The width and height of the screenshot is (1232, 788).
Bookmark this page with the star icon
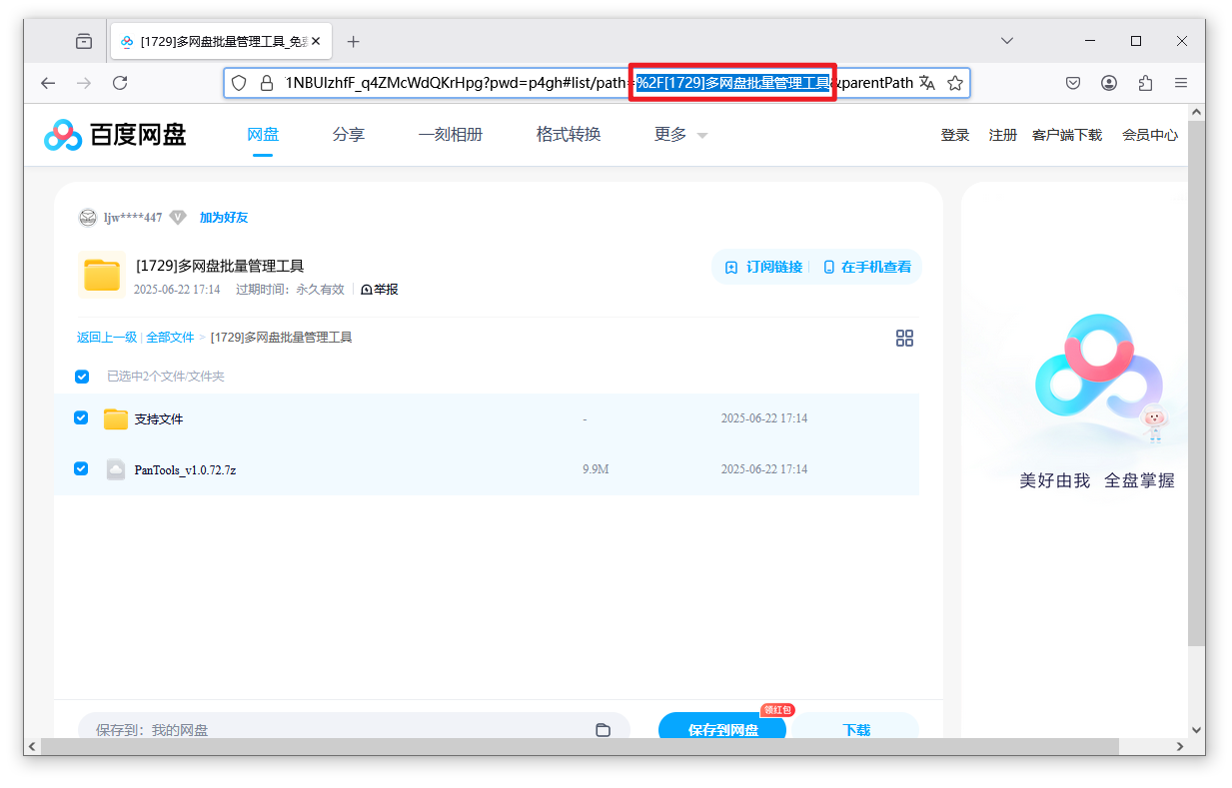tap(955, 83)
